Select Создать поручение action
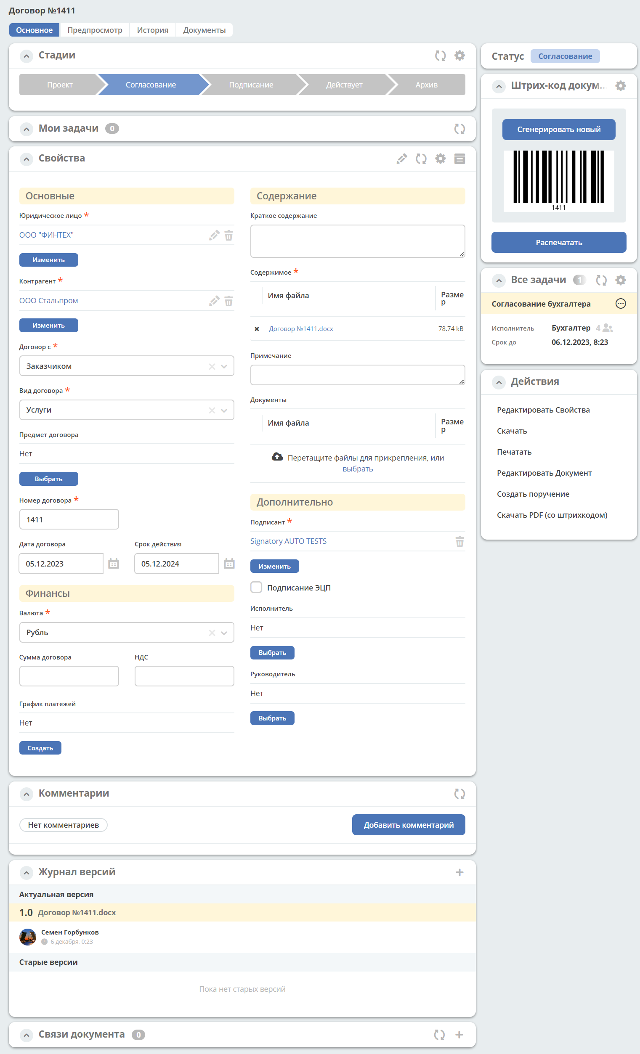The width and height of the screenshot is (640, 1054). pos(533,495)
